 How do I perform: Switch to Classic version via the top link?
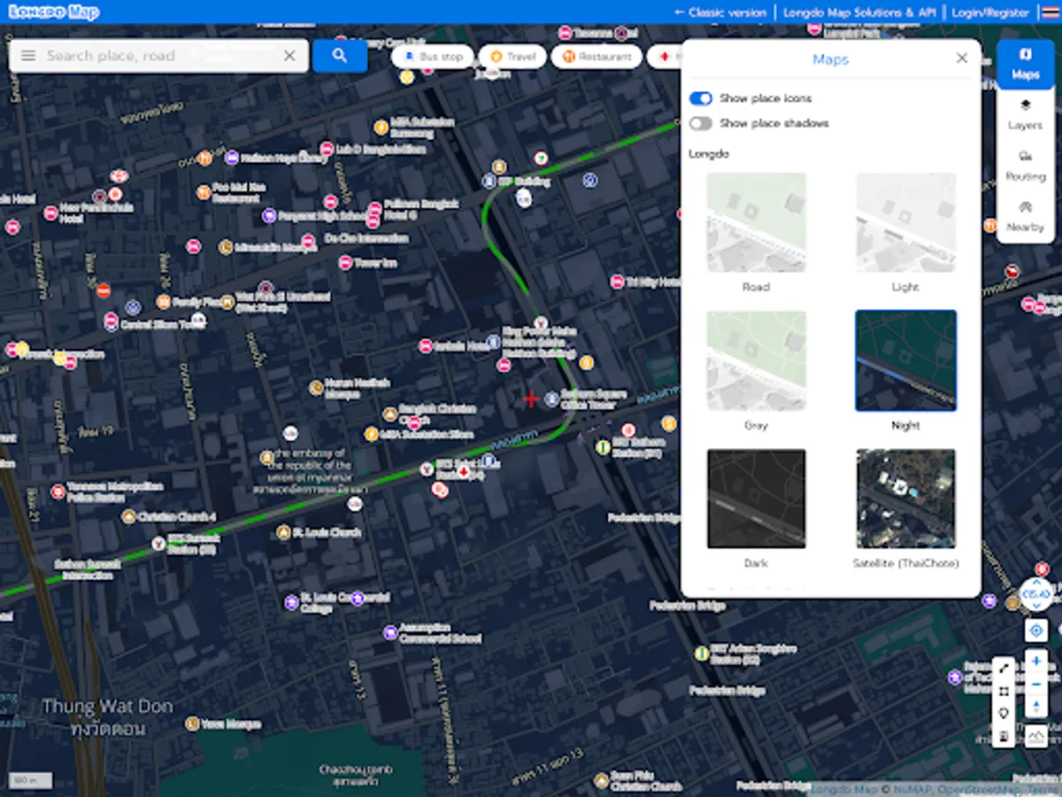click(x=720, y=12)
